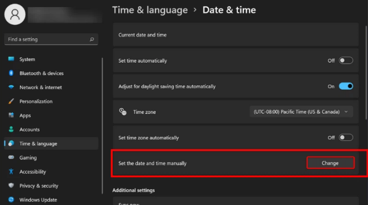The height and width of the screenshot is (205, 368).
Task: Click the Current date and time row
Action: (x=235, y=35)
